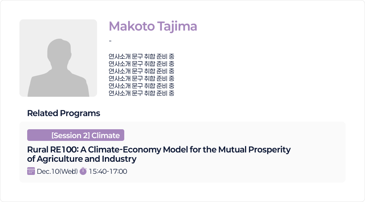Click "of Agriculture and Industry" title line
Screen dimensions: 365x202
pyautogui.click(x=82, y=159)
